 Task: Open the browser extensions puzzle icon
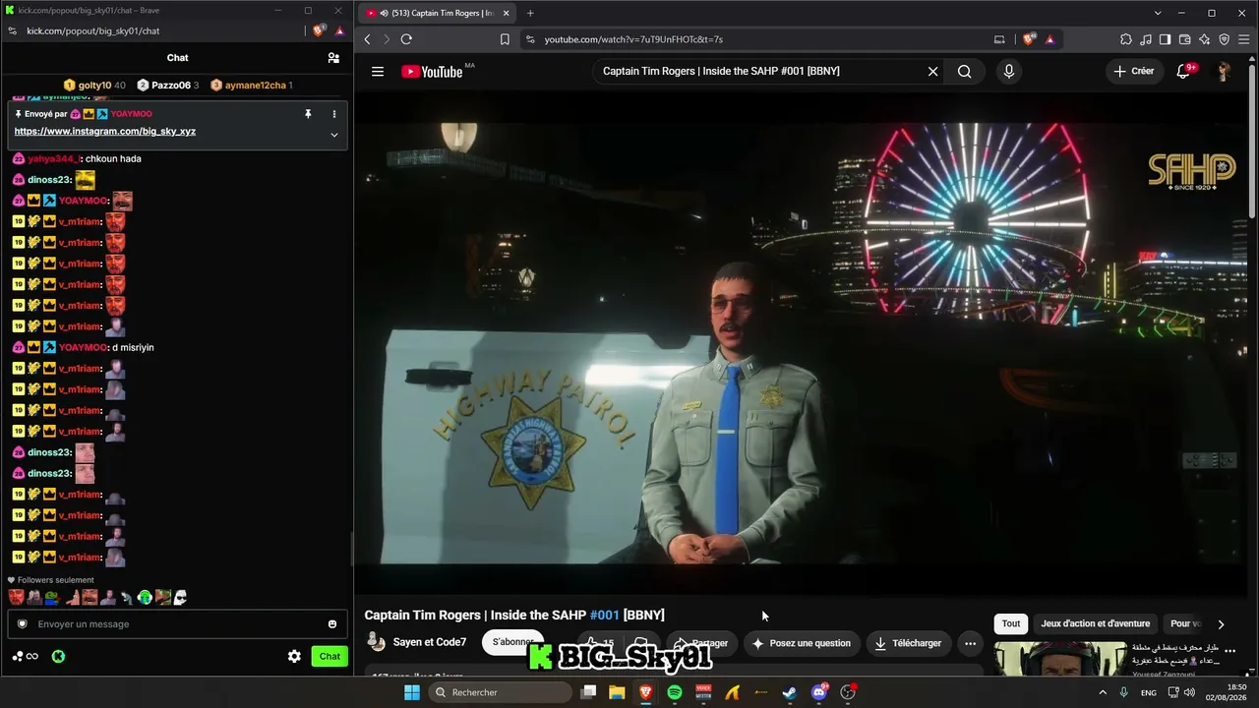pyautogui.click(x=1126, y=39)
